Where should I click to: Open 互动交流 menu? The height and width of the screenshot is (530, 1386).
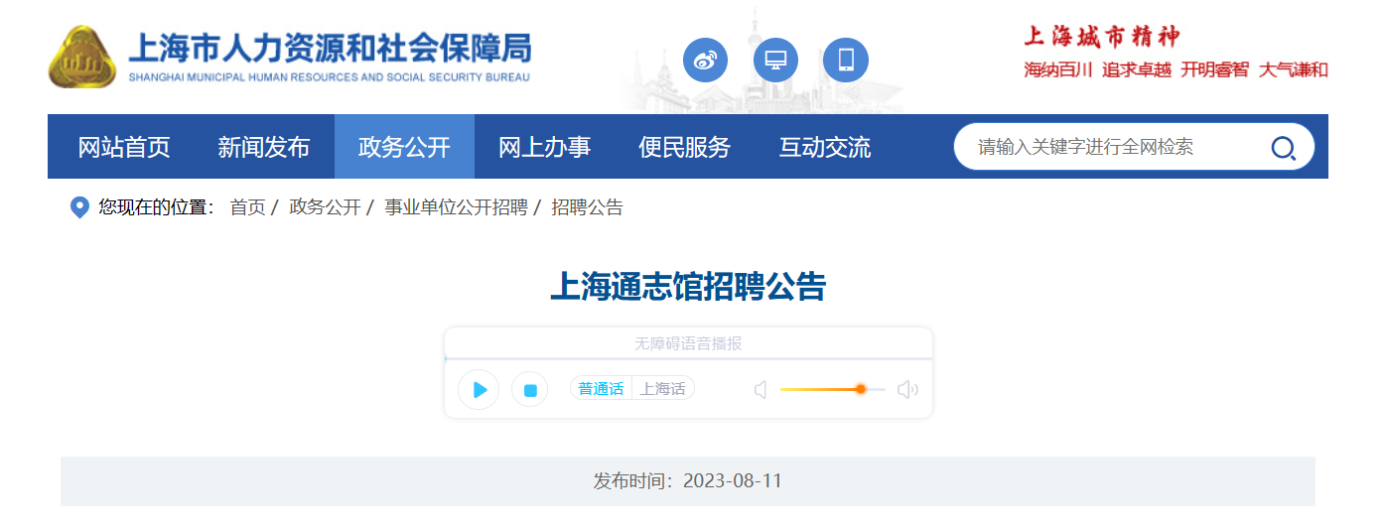[x=824, y=147]
